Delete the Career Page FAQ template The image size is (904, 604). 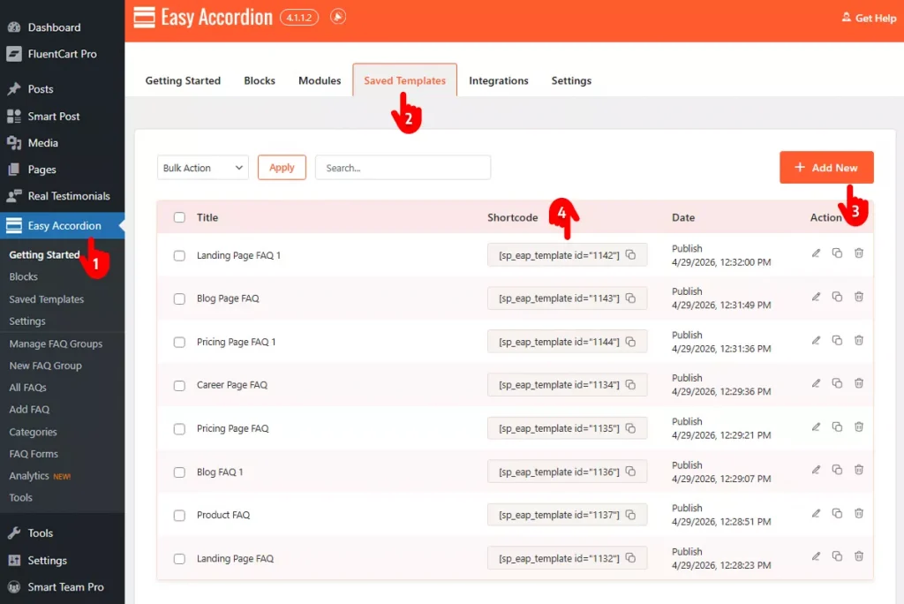pyautogui.click(x=858, y=383)
